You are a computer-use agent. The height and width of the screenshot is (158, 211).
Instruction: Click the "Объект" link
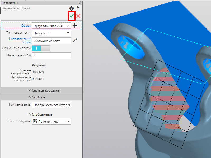coord(26,26)
